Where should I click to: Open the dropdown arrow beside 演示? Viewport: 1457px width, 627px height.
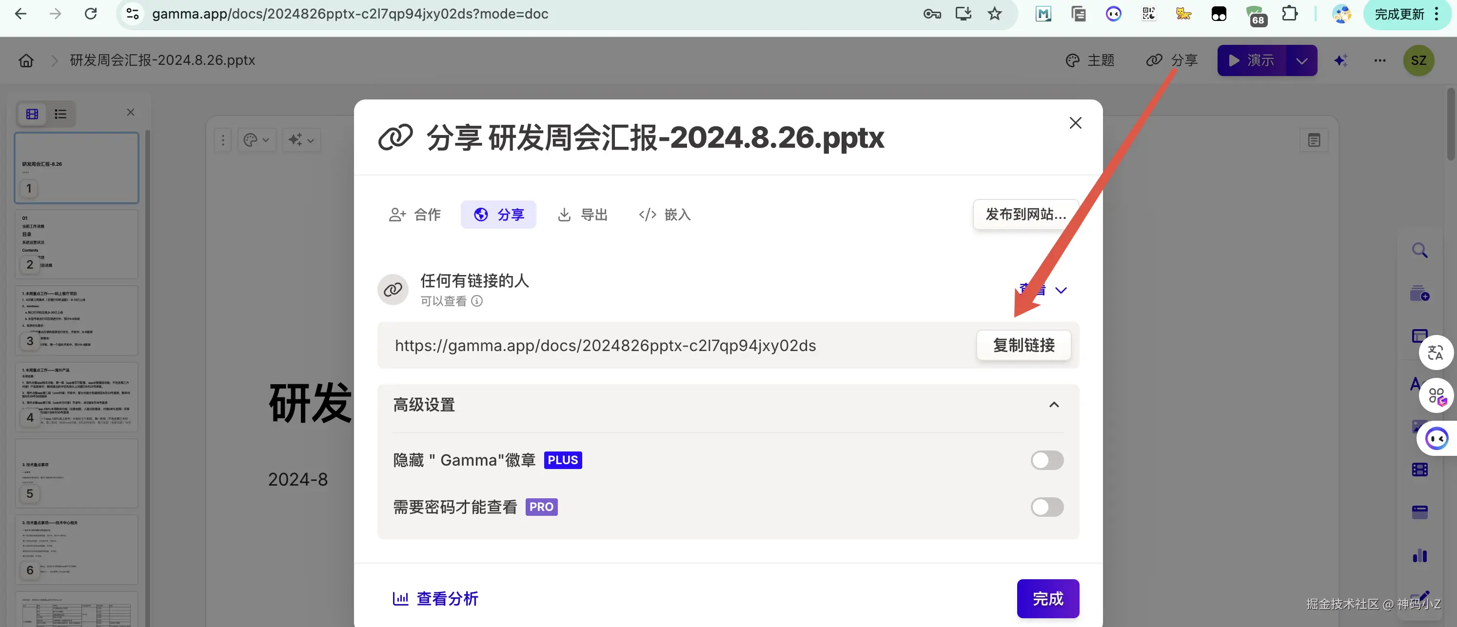click(x=1301, y=60)
